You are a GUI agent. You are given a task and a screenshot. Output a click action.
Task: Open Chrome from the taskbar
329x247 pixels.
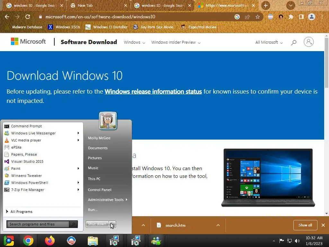point(28,241)
